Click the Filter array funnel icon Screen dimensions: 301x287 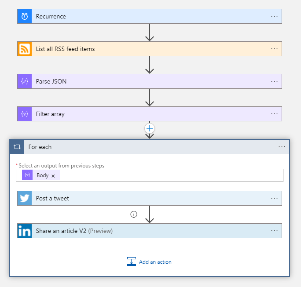click(25, 114)
